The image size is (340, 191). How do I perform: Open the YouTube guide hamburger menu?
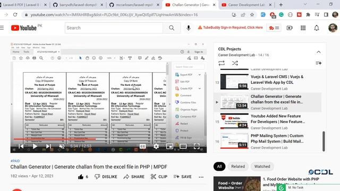(2, 28)
